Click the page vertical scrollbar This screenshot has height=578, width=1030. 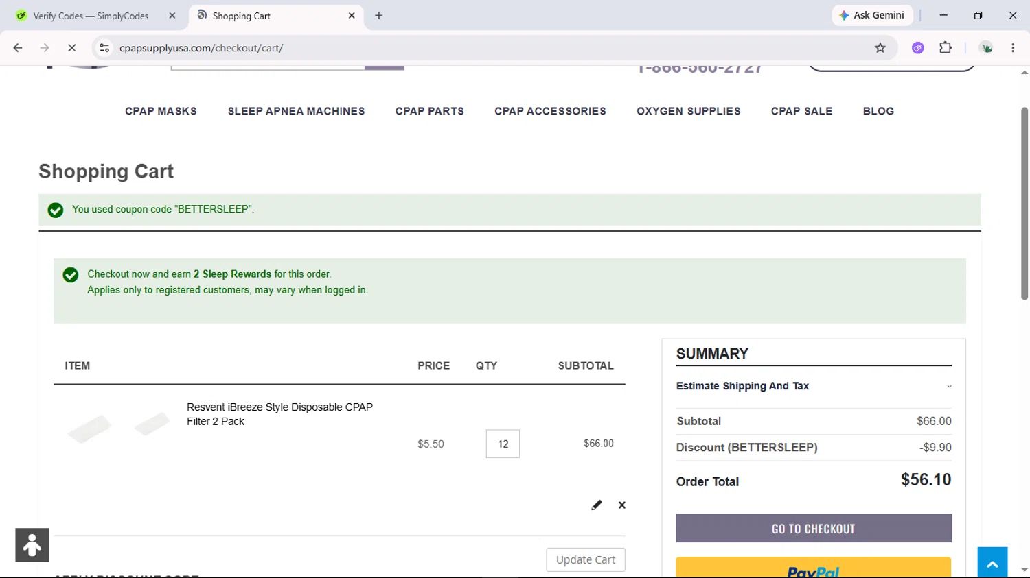coord(1024,203)
